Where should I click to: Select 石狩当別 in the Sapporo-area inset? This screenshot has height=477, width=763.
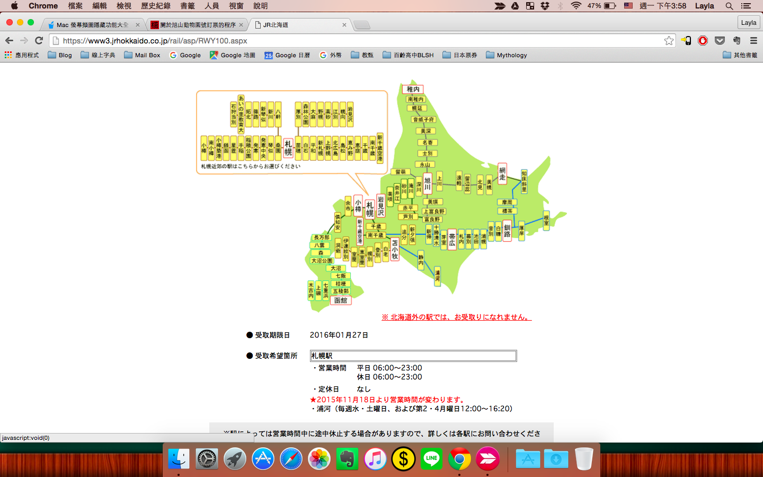click(234, 114)
